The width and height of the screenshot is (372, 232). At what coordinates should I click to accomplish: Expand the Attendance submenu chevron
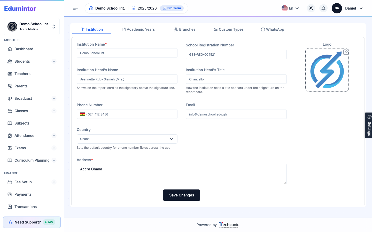tap(54, 136)
